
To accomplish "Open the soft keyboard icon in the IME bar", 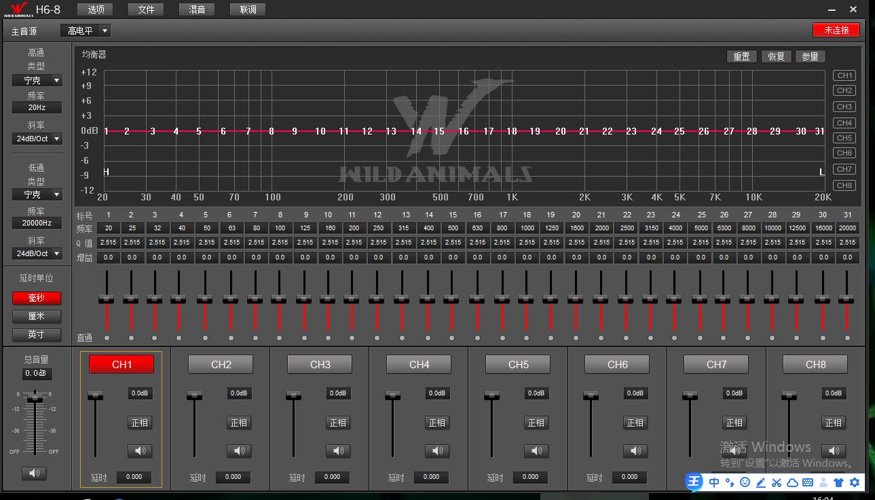I will point(807,482).
